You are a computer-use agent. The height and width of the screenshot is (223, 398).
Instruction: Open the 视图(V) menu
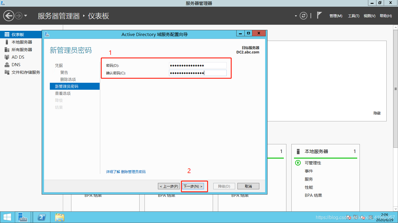[369, 16]
